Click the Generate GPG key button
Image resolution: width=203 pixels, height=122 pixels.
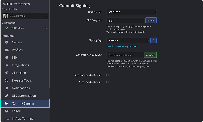point(150,55)
